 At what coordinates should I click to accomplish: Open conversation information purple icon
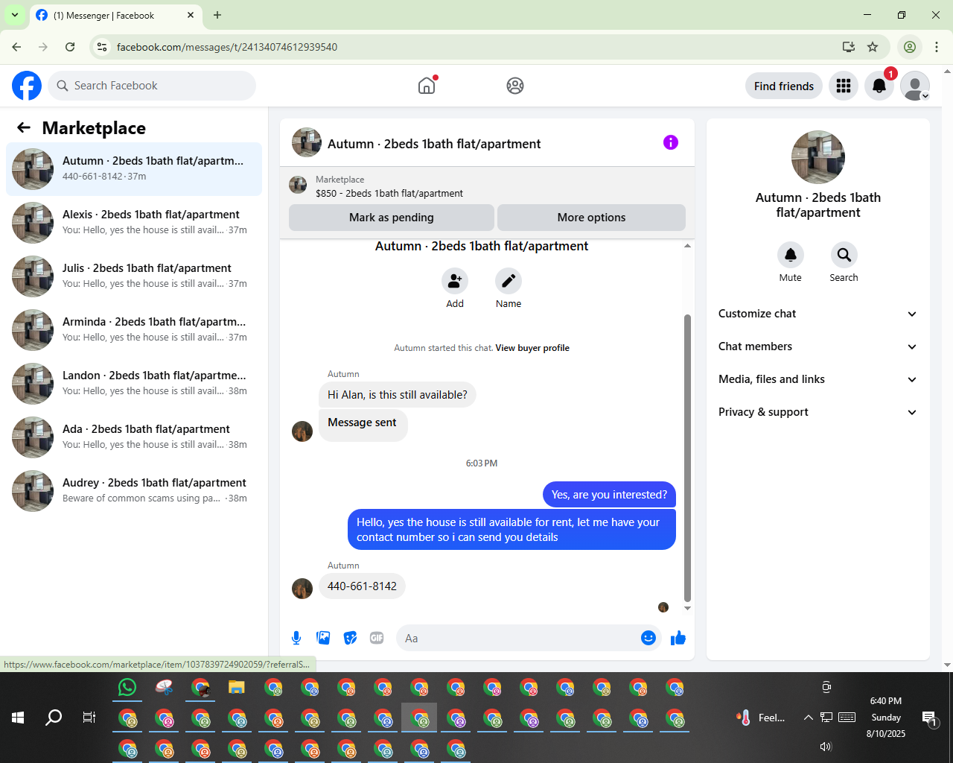(671, 142)
